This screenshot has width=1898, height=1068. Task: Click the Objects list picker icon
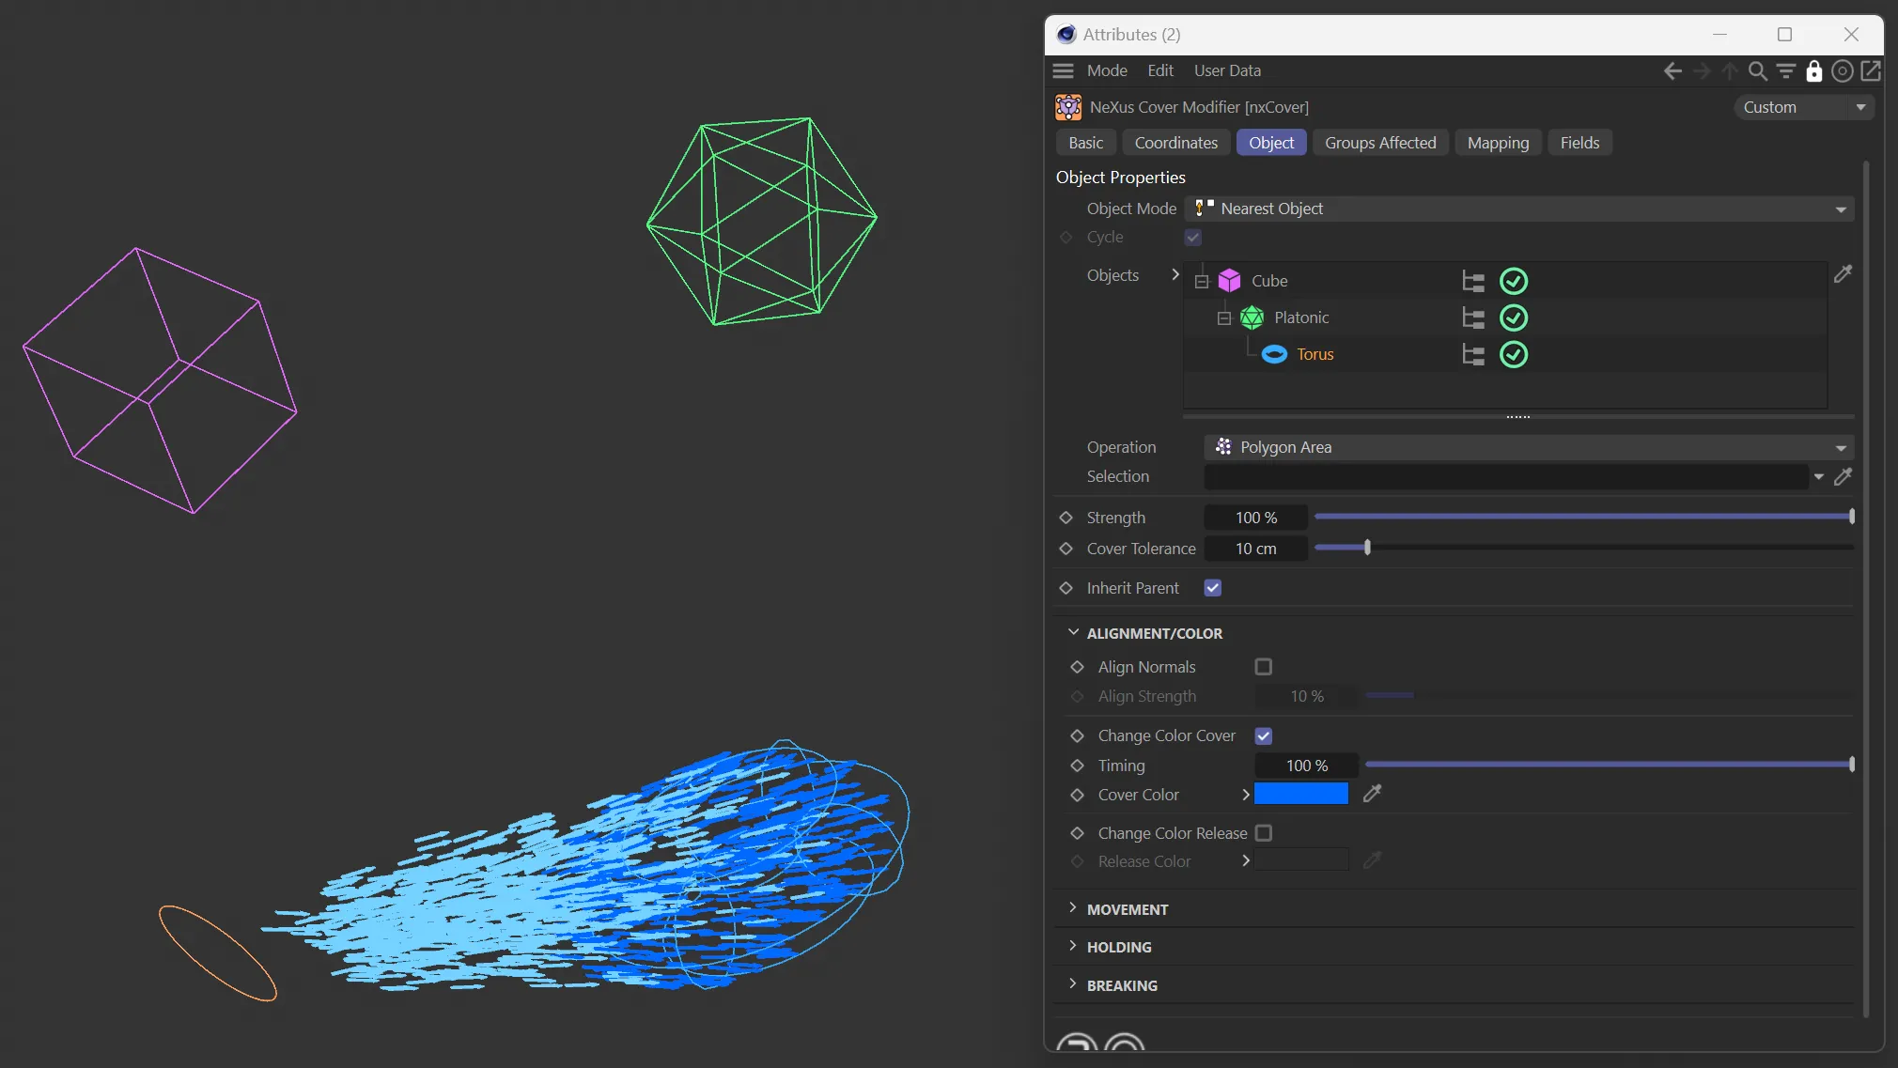coord(1843,274)
